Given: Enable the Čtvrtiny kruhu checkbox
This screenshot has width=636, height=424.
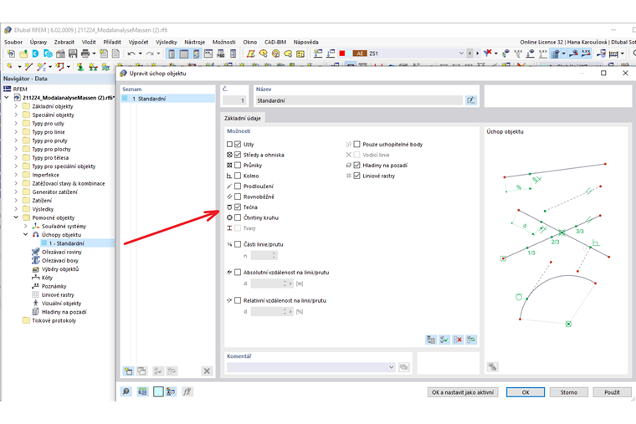Looking at the screenshot, I should pyautogui.click(x=238, y=217).
